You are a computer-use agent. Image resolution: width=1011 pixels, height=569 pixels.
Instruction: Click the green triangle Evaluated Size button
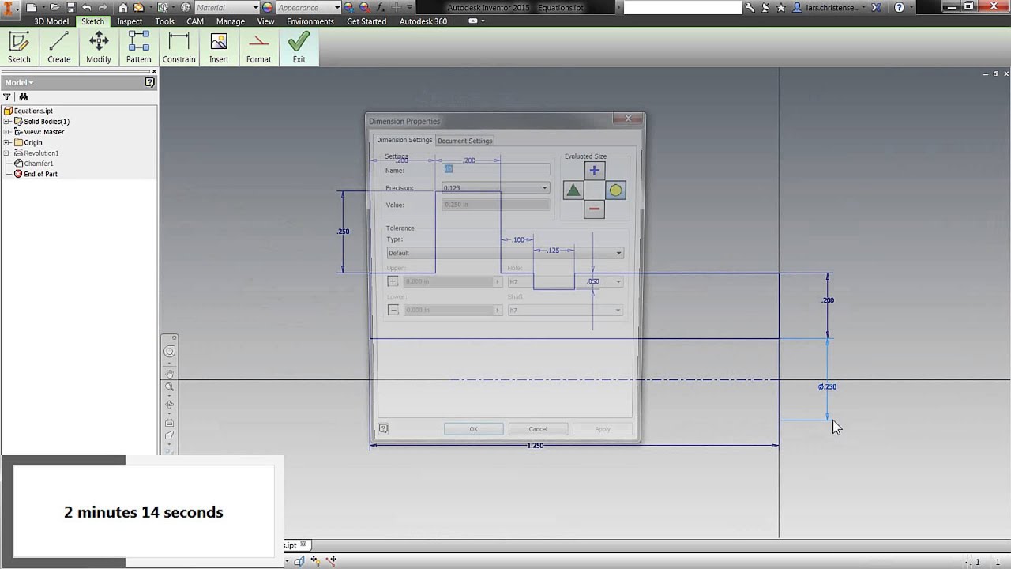[x=573, y=190]
